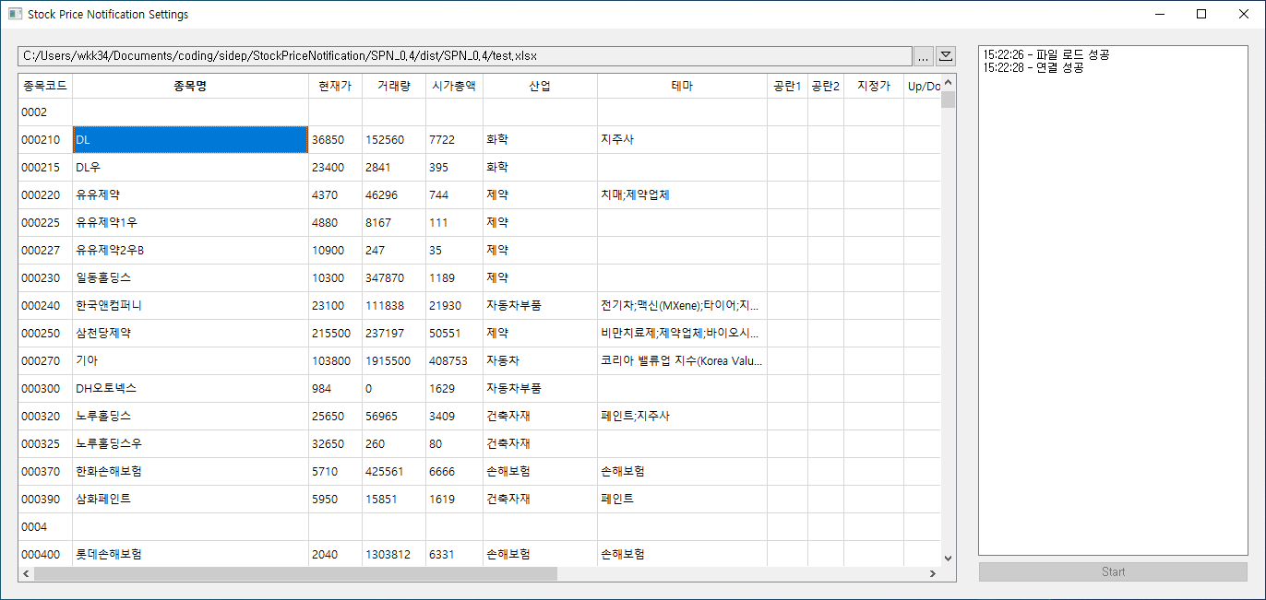The width and height of the screenshot is (1266, 600).
Task: Click the right arrow of the horizontal scrollbar
Action: [933, 573]
